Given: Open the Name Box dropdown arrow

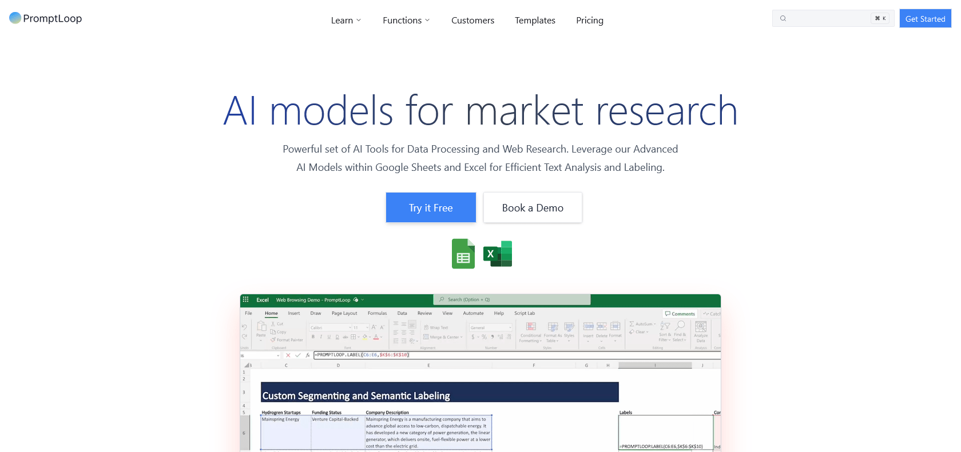Looking at the screenshot, I should [278, 355].
